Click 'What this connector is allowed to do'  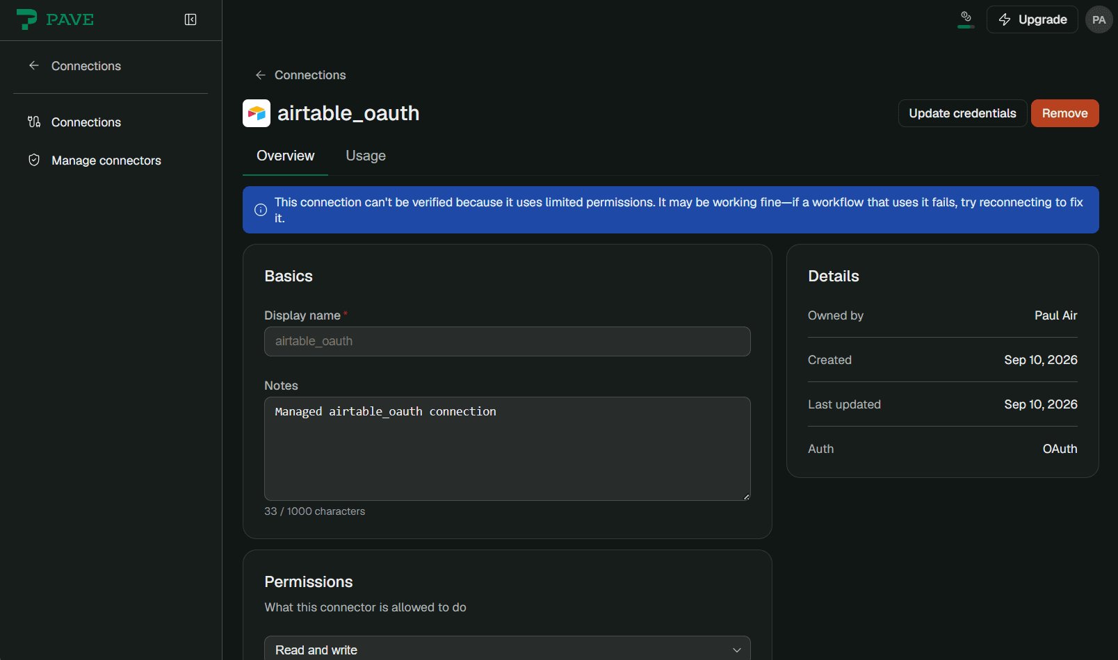(365, 607)
